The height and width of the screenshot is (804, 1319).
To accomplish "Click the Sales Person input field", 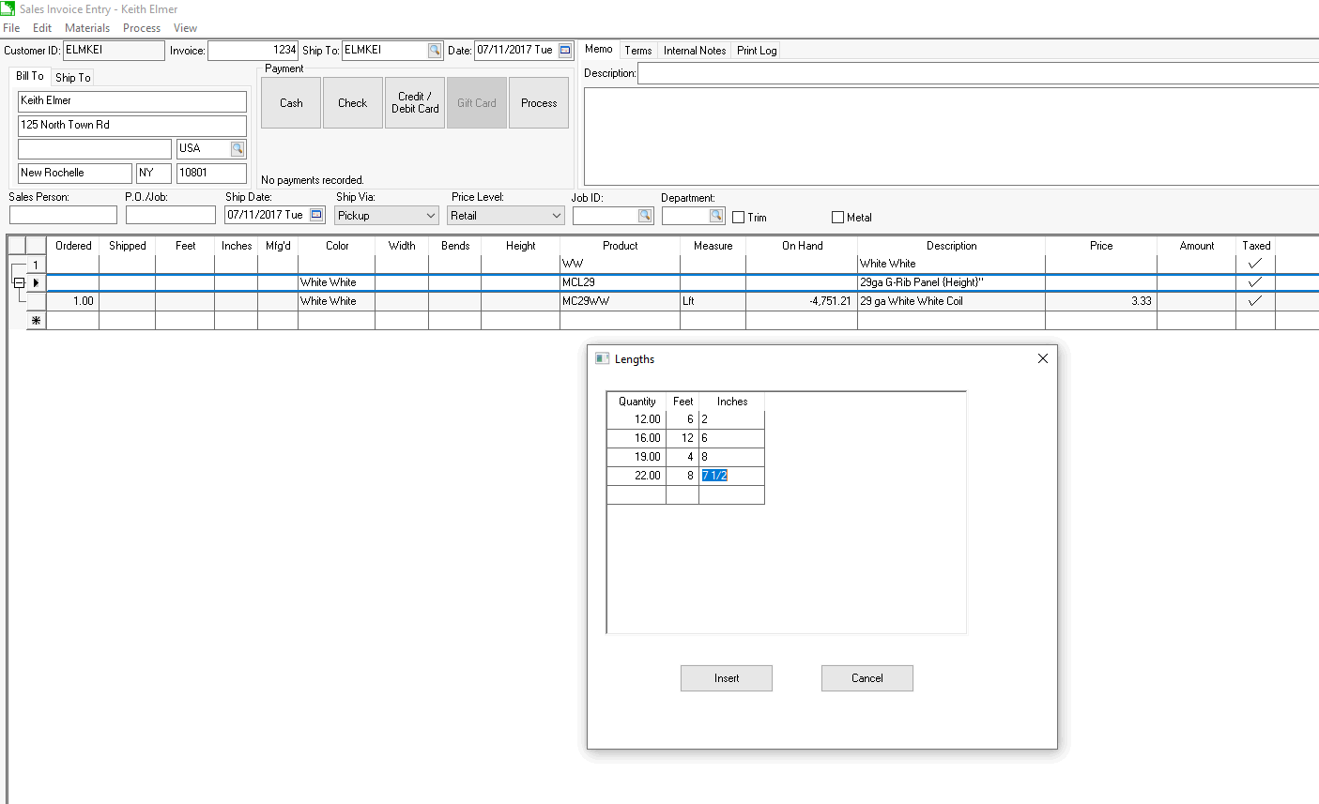I will pos(63,216).
